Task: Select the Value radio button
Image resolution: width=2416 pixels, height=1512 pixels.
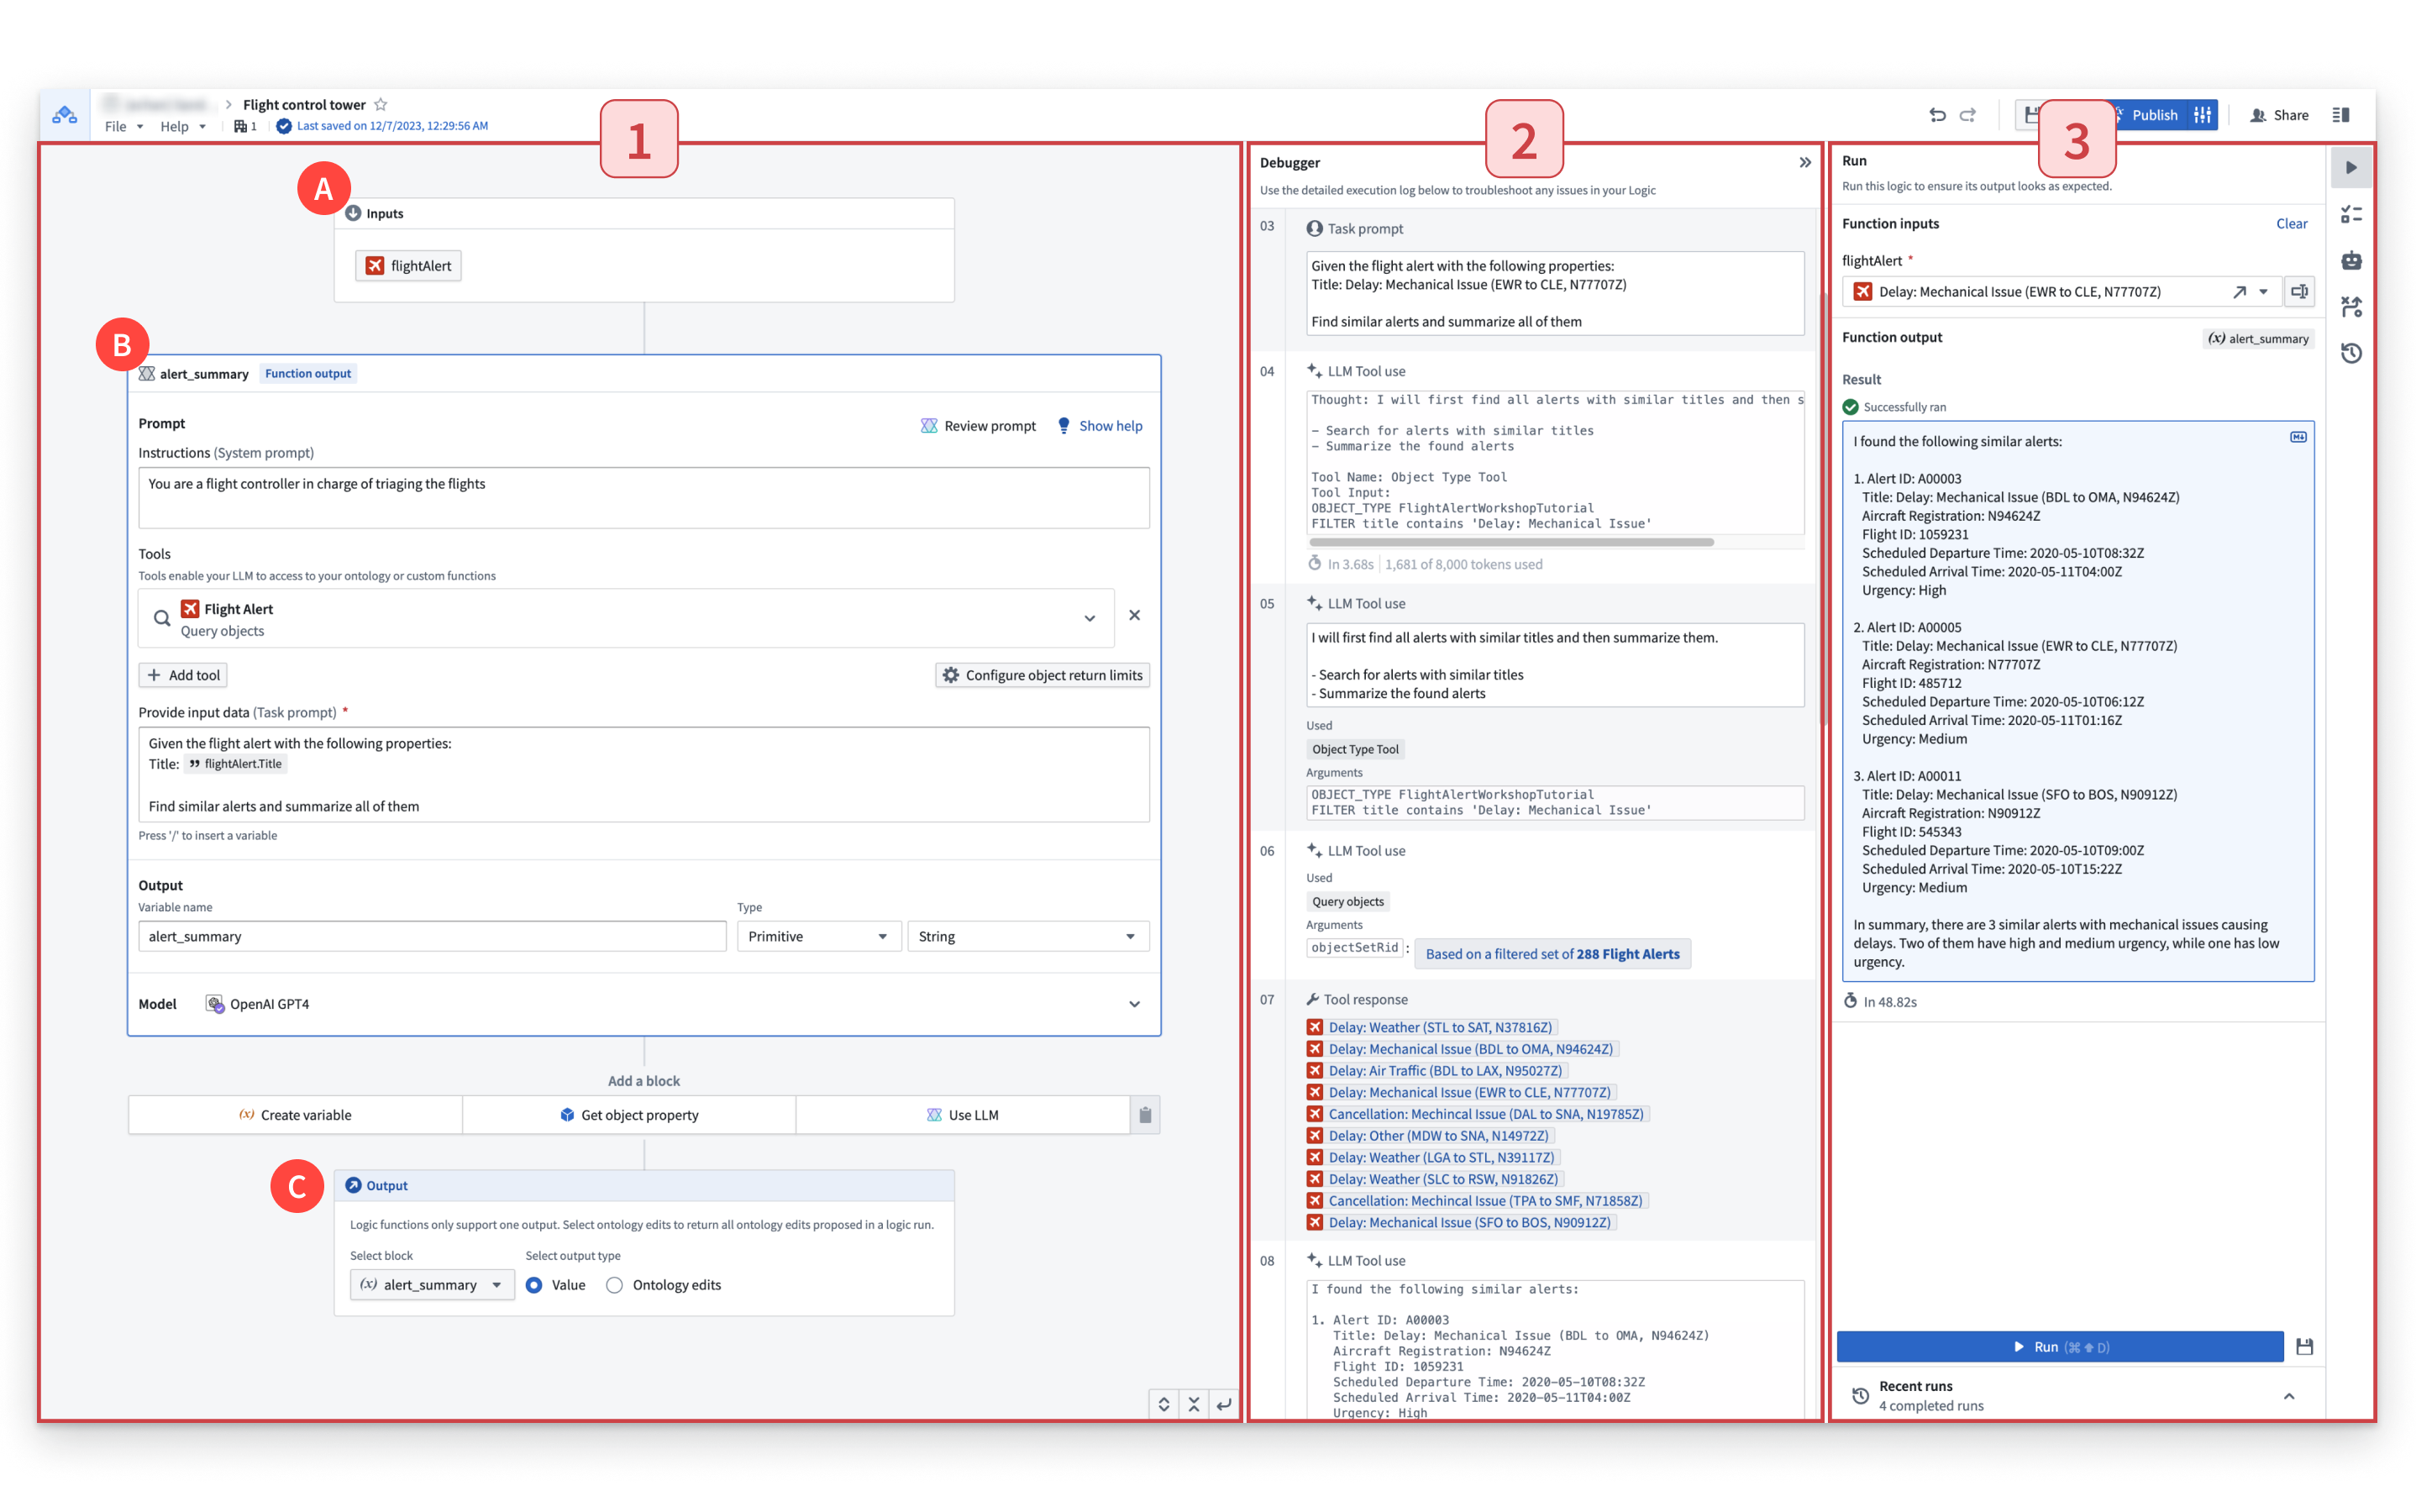Action: 535,1284
